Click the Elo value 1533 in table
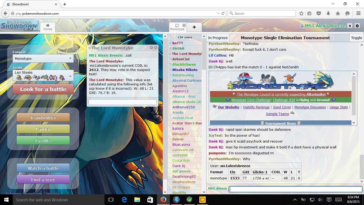Screen dimensions: 364x205 point(234,178)
